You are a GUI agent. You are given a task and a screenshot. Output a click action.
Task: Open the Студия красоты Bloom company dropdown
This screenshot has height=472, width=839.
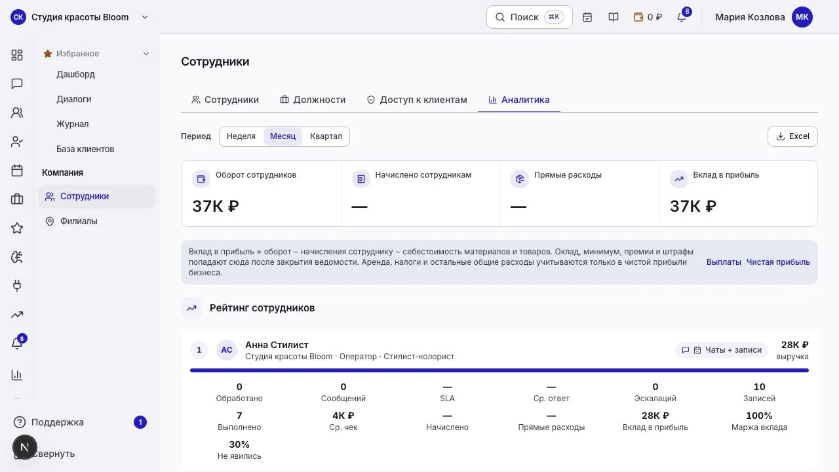[80, 17]
